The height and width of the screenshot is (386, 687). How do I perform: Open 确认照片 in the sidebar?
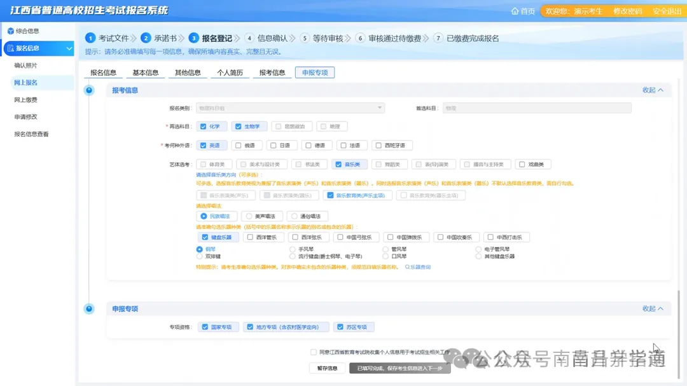click(26, 65)
